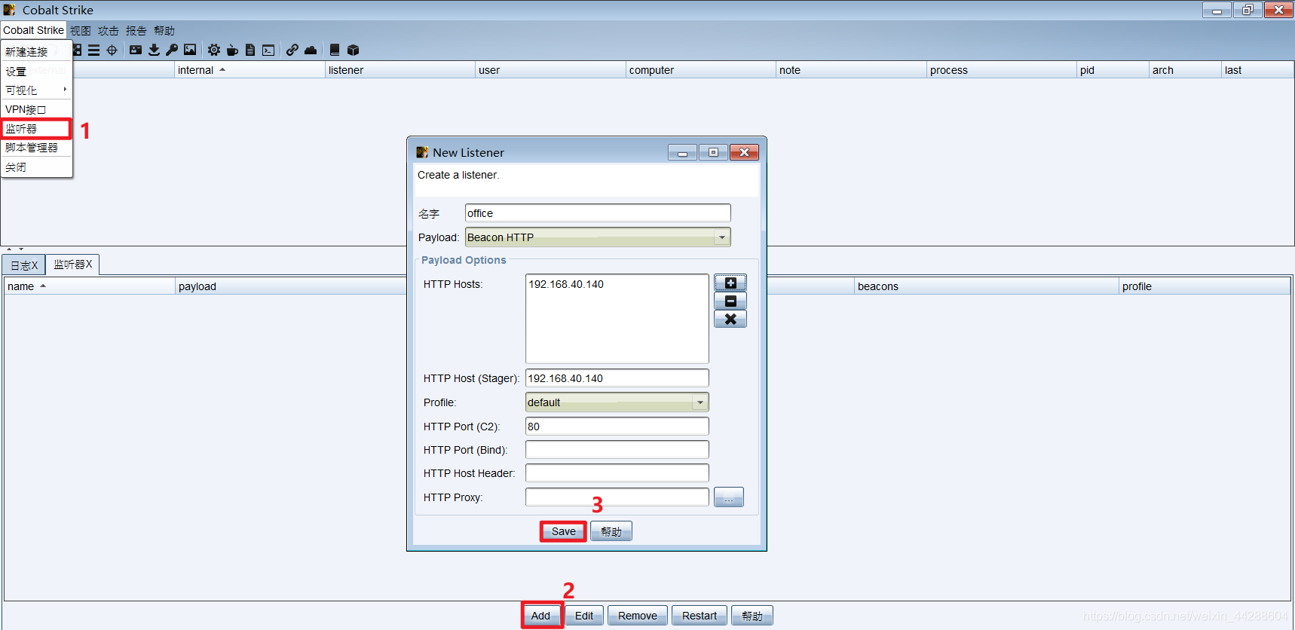The image size is (1295, 630).
Task: Click the cube about icon in toolbar
Action: (x=353, y=50)
